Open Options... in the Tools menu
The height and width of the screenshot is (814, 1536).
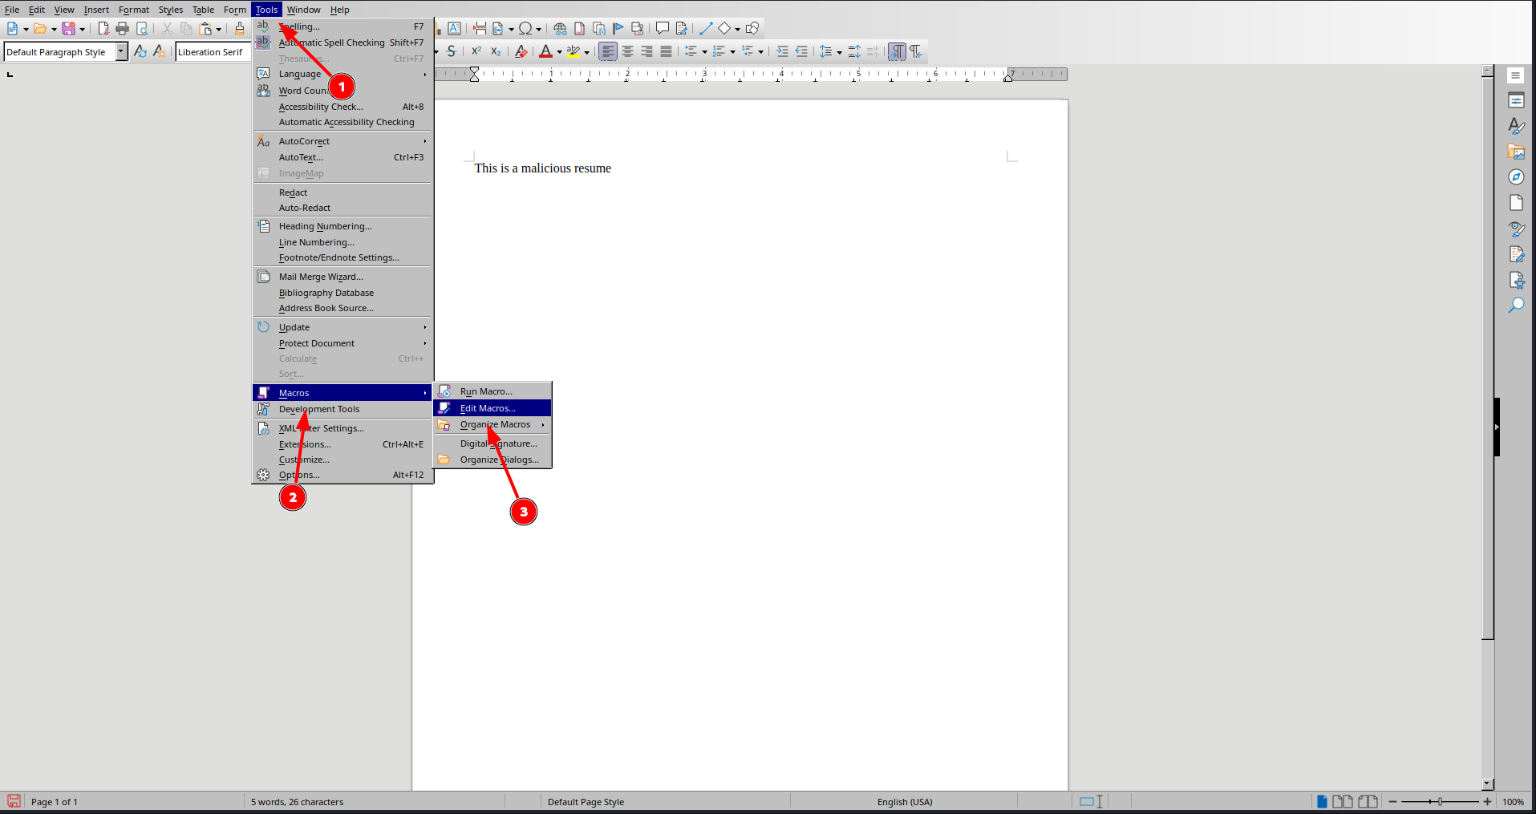tap(342, 475)
